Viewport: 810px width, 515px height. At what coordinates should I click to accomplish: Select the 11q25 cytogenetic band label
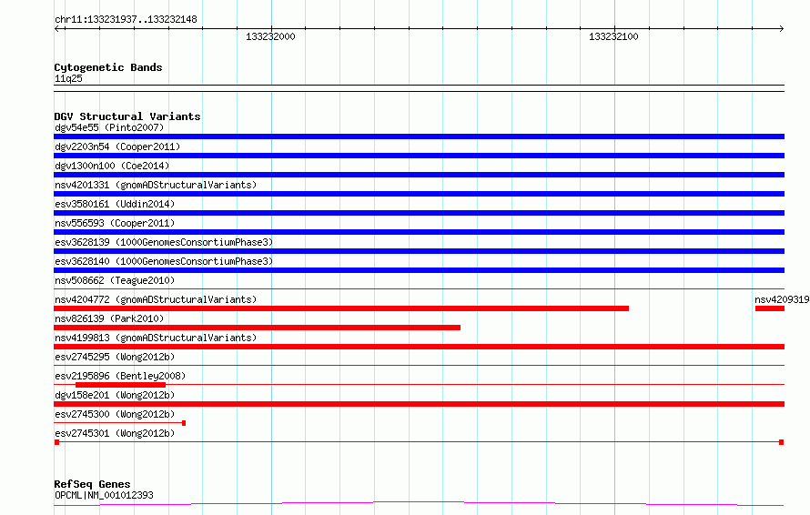pyautogui.click(x=68, y=78)
